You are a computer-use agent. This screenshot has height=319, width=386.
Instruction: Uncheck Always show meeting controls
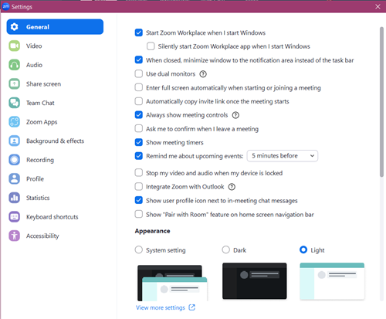139,115
